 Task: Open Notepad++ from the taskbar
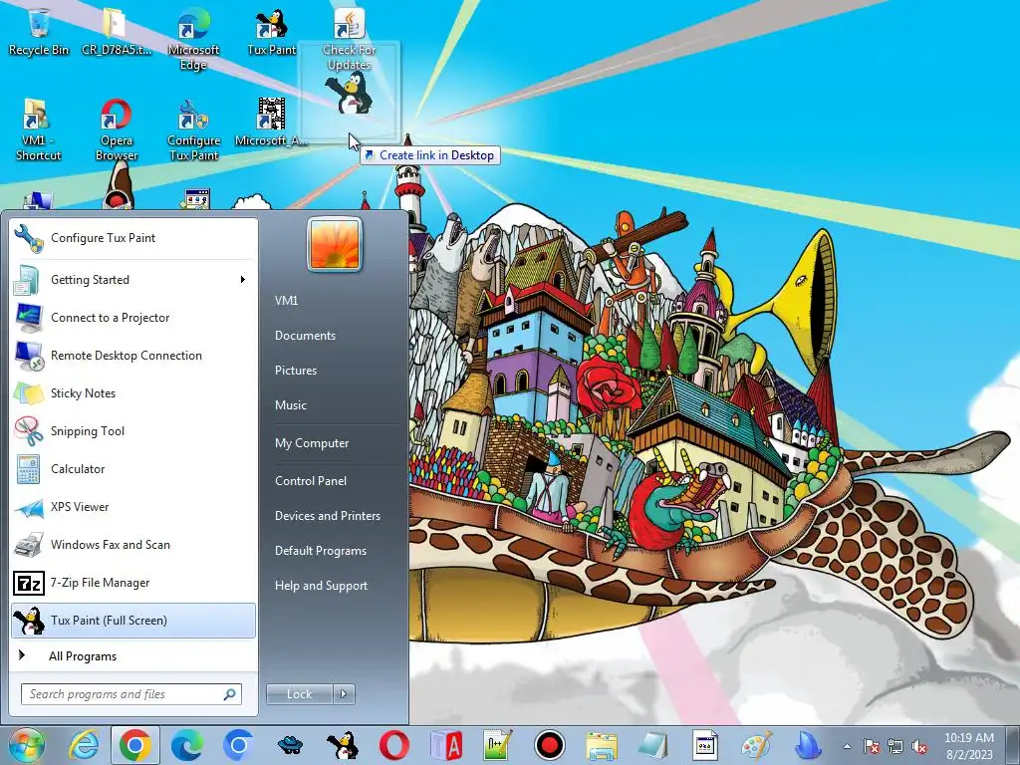[x=498, y=745]
